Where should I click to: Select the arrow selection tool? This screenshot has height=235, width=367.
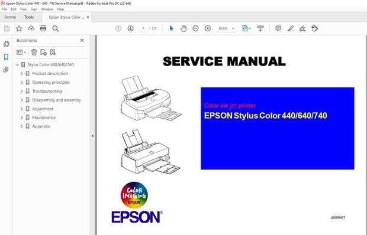(x=172, y=28)
